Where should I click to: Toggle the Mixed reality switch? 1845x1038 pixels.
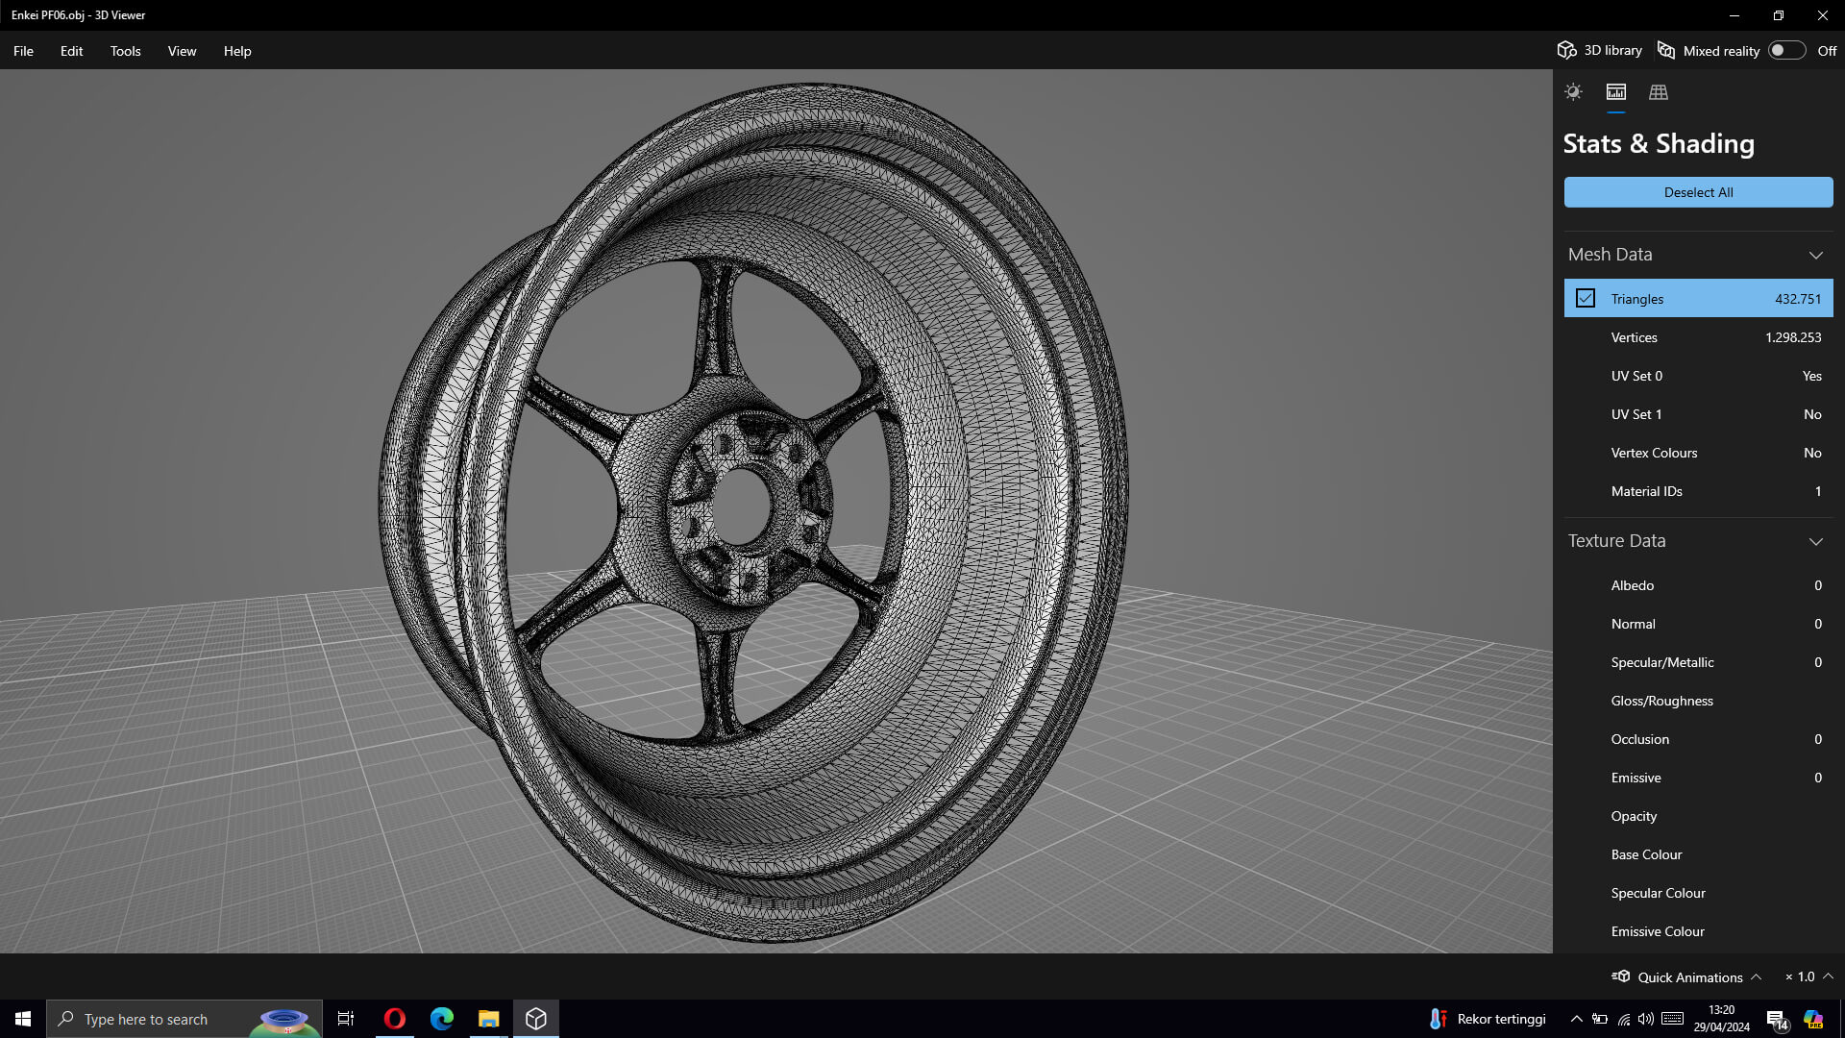[x=1786, y=50]
